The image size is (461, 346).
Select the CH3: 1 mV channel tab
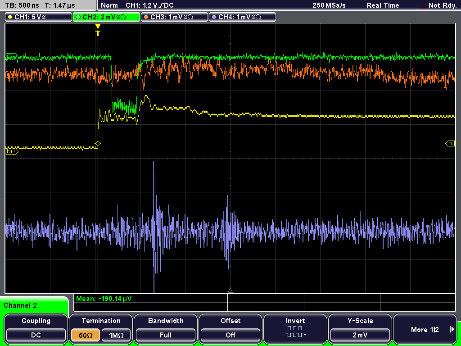(174, 17)
